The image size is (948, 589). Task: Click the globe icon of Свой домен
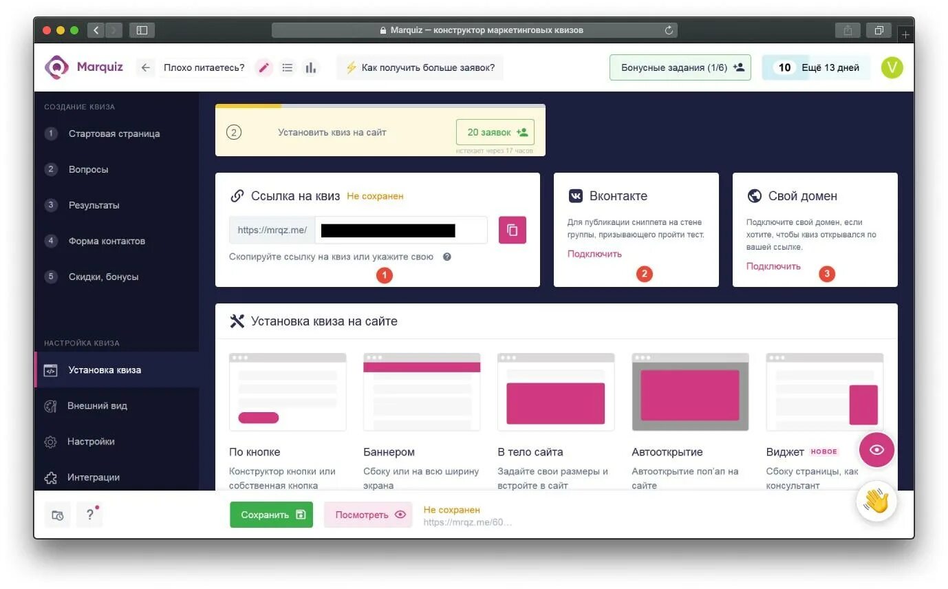click(x=754, y=196)
